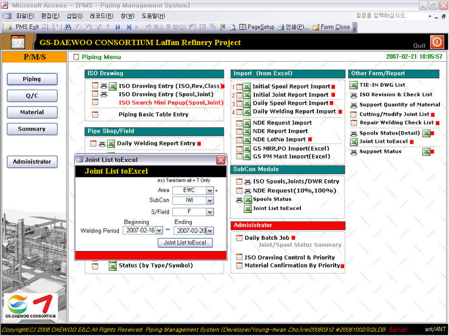Click Excel icon for NDE Request Import
The height and width of the screenshot is (336, 449).
246,123
